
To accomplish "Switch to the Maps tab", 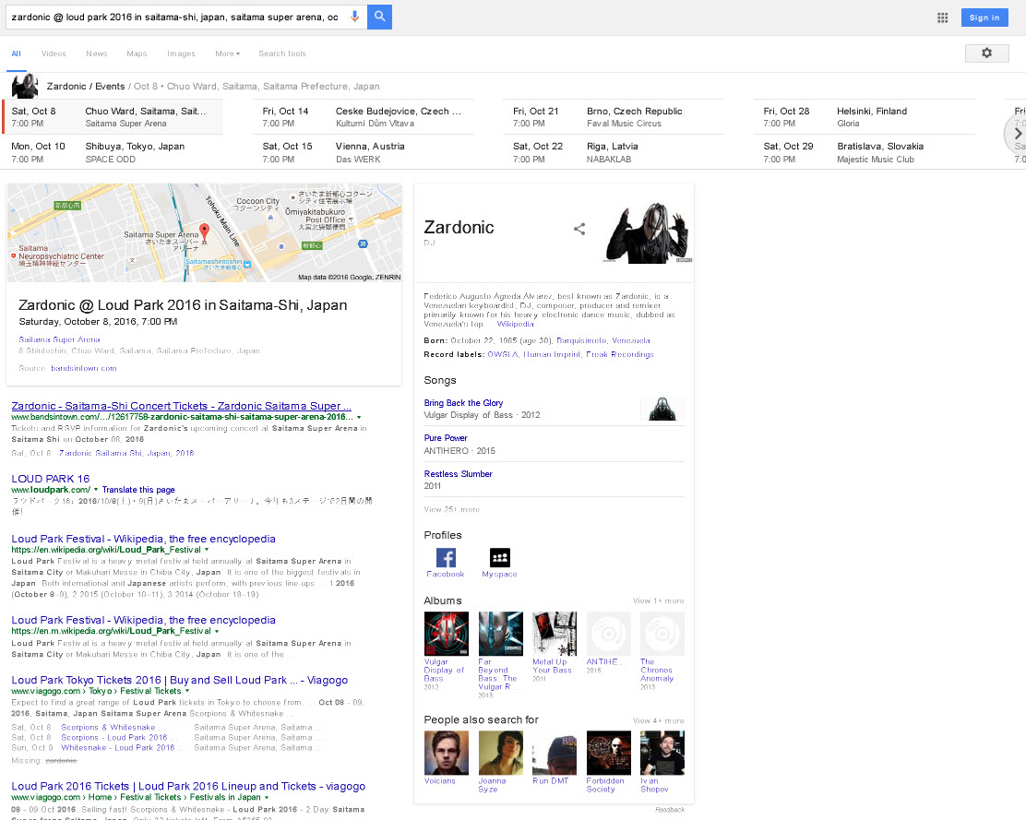I will (137, 53).
